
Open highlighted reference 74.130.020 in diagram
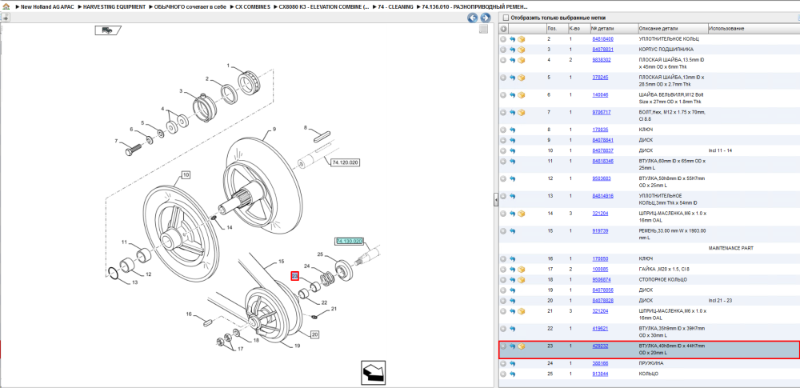[x=349, y=241]
